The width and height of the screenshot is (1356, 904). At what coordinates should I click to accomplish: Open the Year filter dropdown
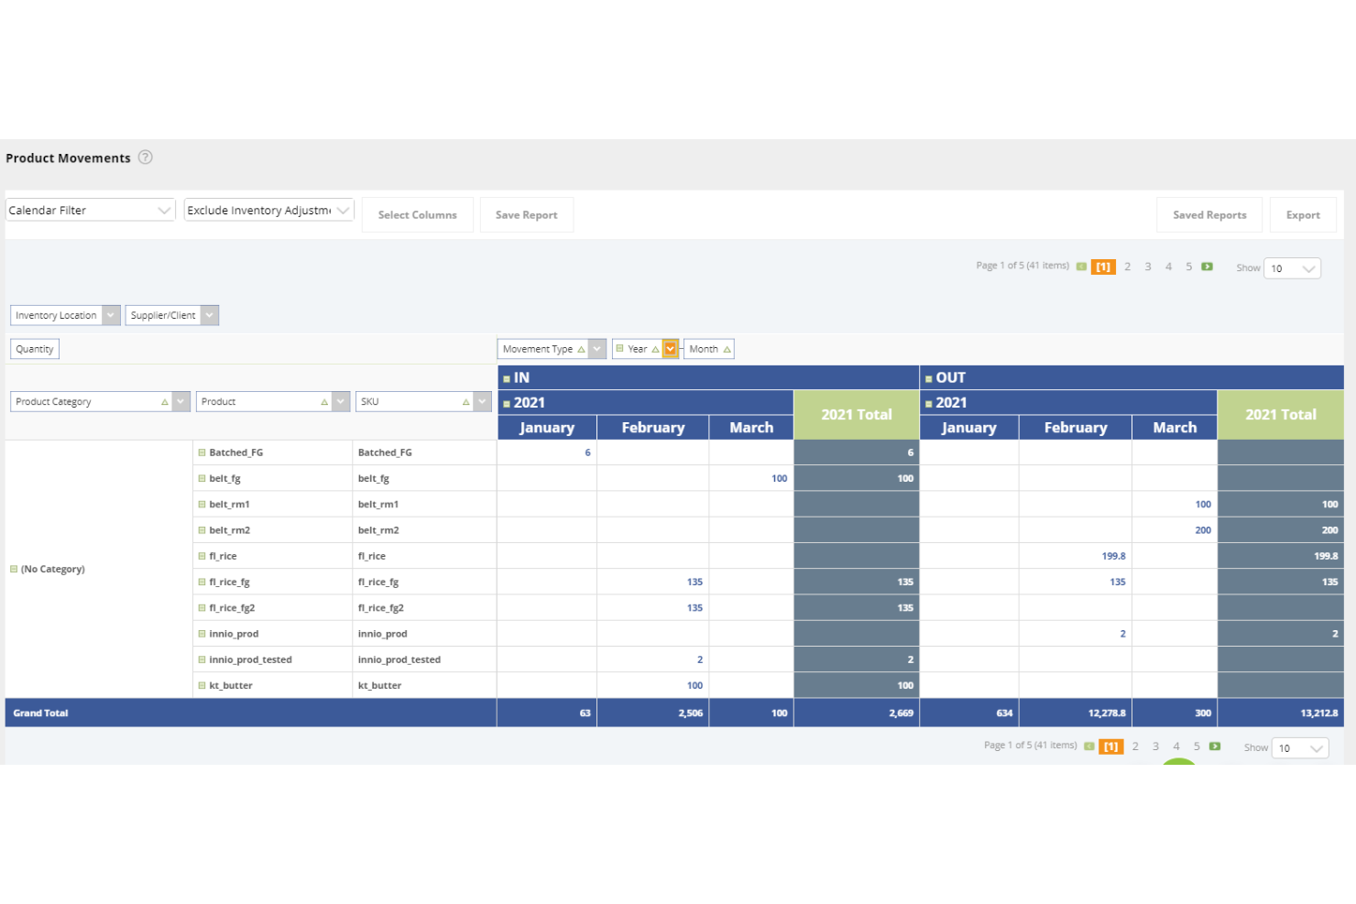(670, 348)
